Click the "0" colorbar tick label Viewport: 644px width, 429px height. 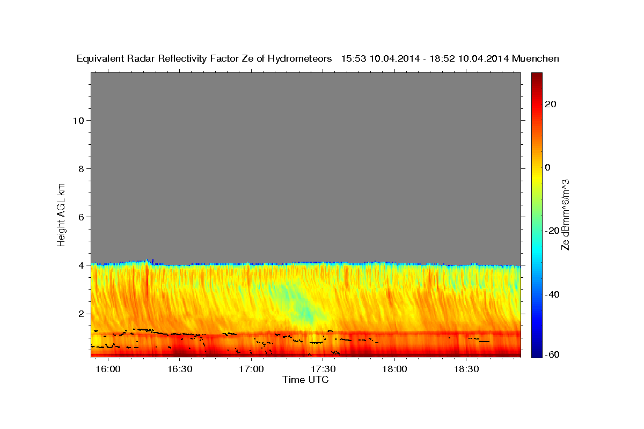[x=548, y=167]
